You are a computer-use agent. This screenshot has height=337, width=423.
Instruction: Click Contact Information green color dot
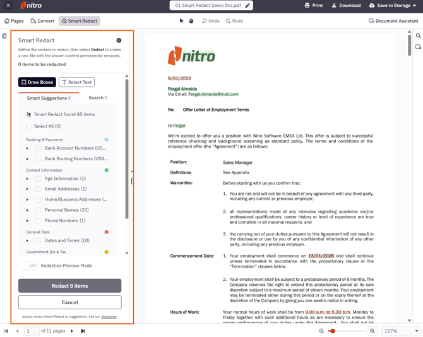click(x=106, y=170)
